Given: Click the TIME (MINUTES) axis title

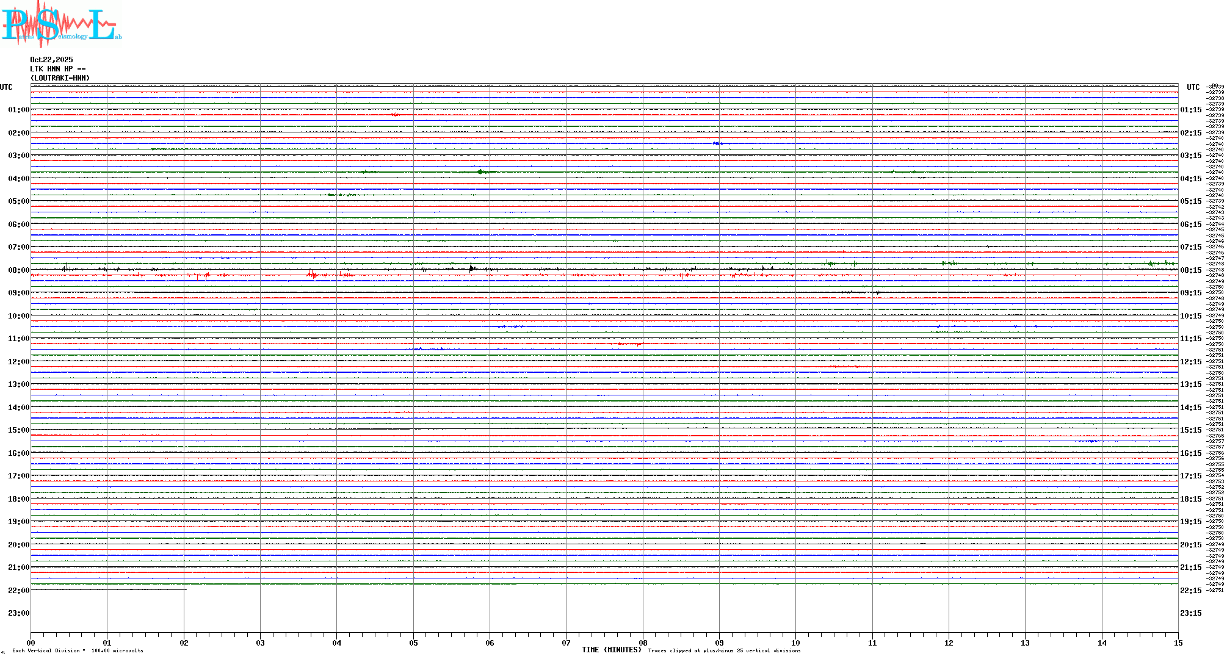Looking at the screenshot, I should click(611, 650).
